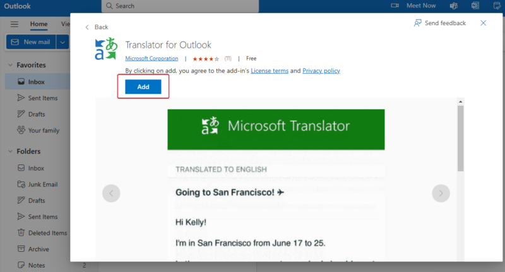Click the Outlook brand title

[18, 6]
